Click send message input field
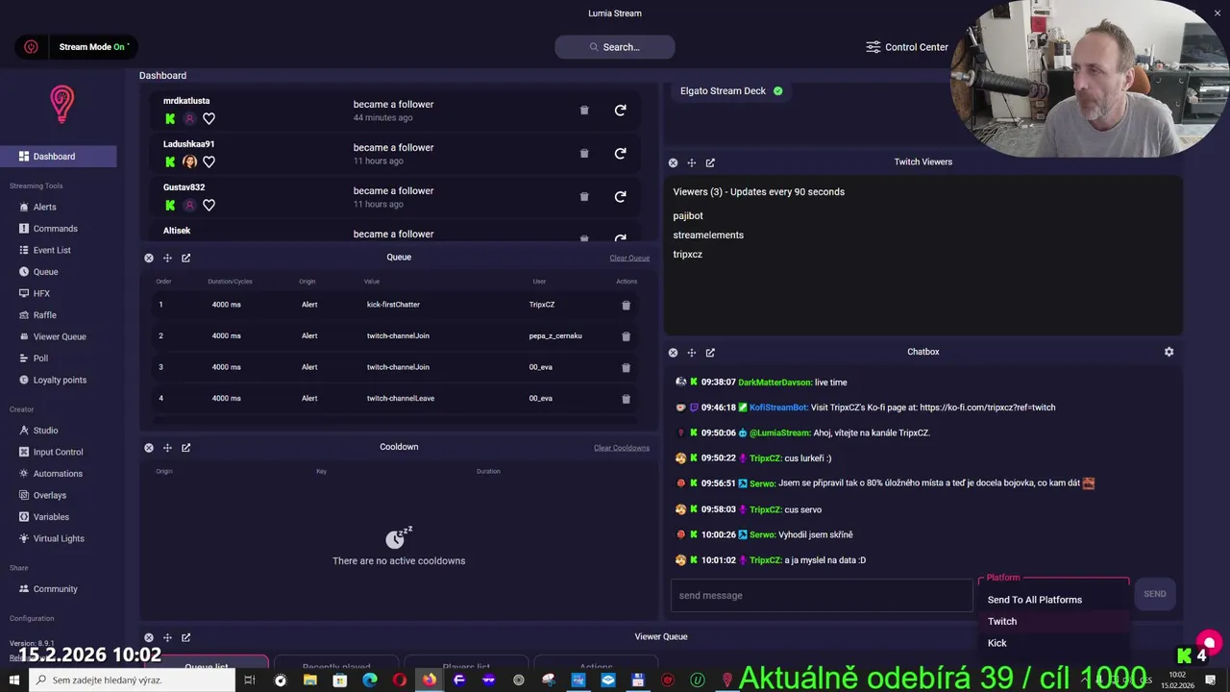Viewport: 1230px width, 692px height. 822,595
